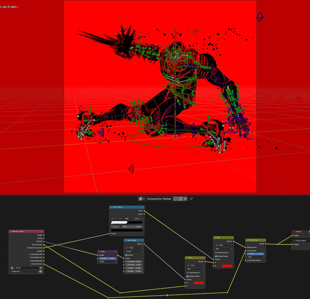Screen dimensions: 310x299
Task: Pin the node tree with the pin icon
Action: (x=191, y=199)
